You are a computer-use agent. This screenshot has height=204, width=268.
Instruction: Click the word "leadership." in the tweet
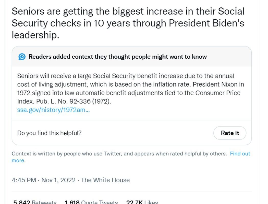tap(35, 35)
